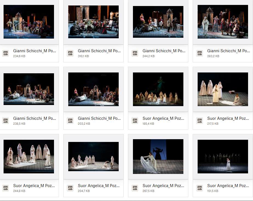
Task: Click the image icon beside the 238,5 KB file
Action: coord(6,121)
